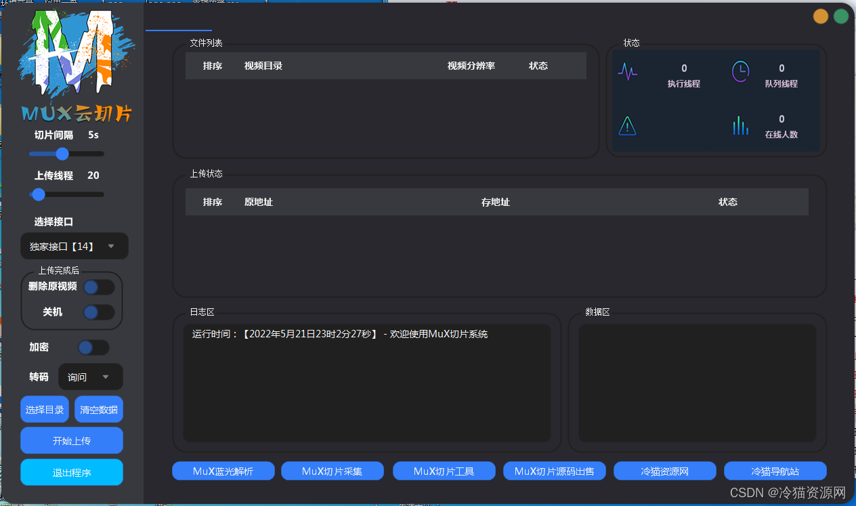Screen dimensions: 856x506
Task: Open the 独家接口【14】 interface dropdown
Action: pos(74,246)
